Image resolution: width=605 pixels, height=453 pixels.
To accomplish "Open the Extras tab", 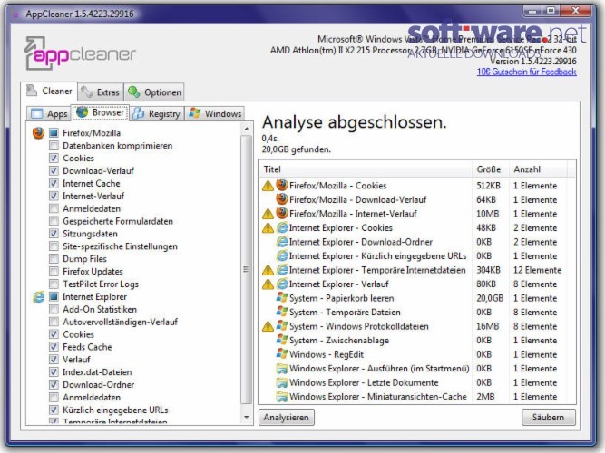I will 101,92.
